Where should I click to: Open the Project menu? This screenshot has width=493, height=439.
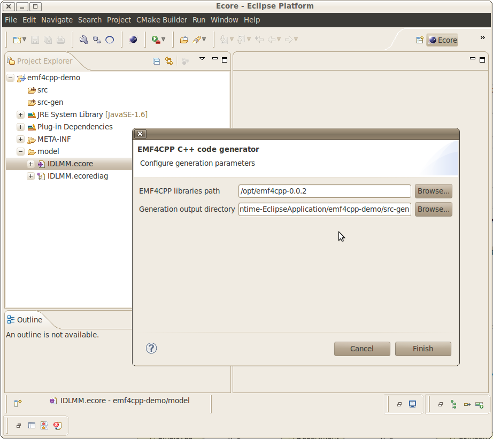pos(119,20)
